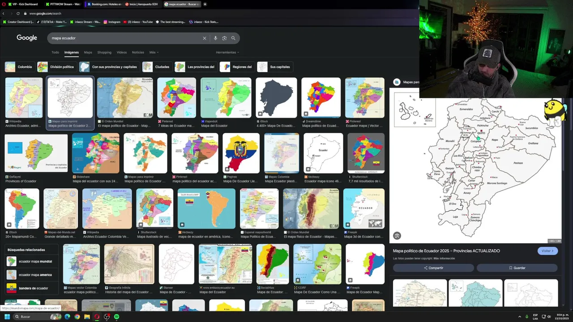Switch to Inicio Aeropuerto EOH tab

point(143,4)
